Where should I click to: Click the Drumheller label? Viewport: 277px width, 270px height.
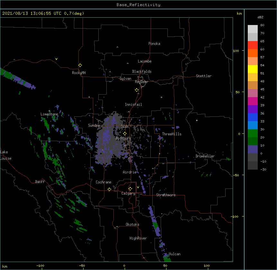pyautogui.click(x=205, y=156)
